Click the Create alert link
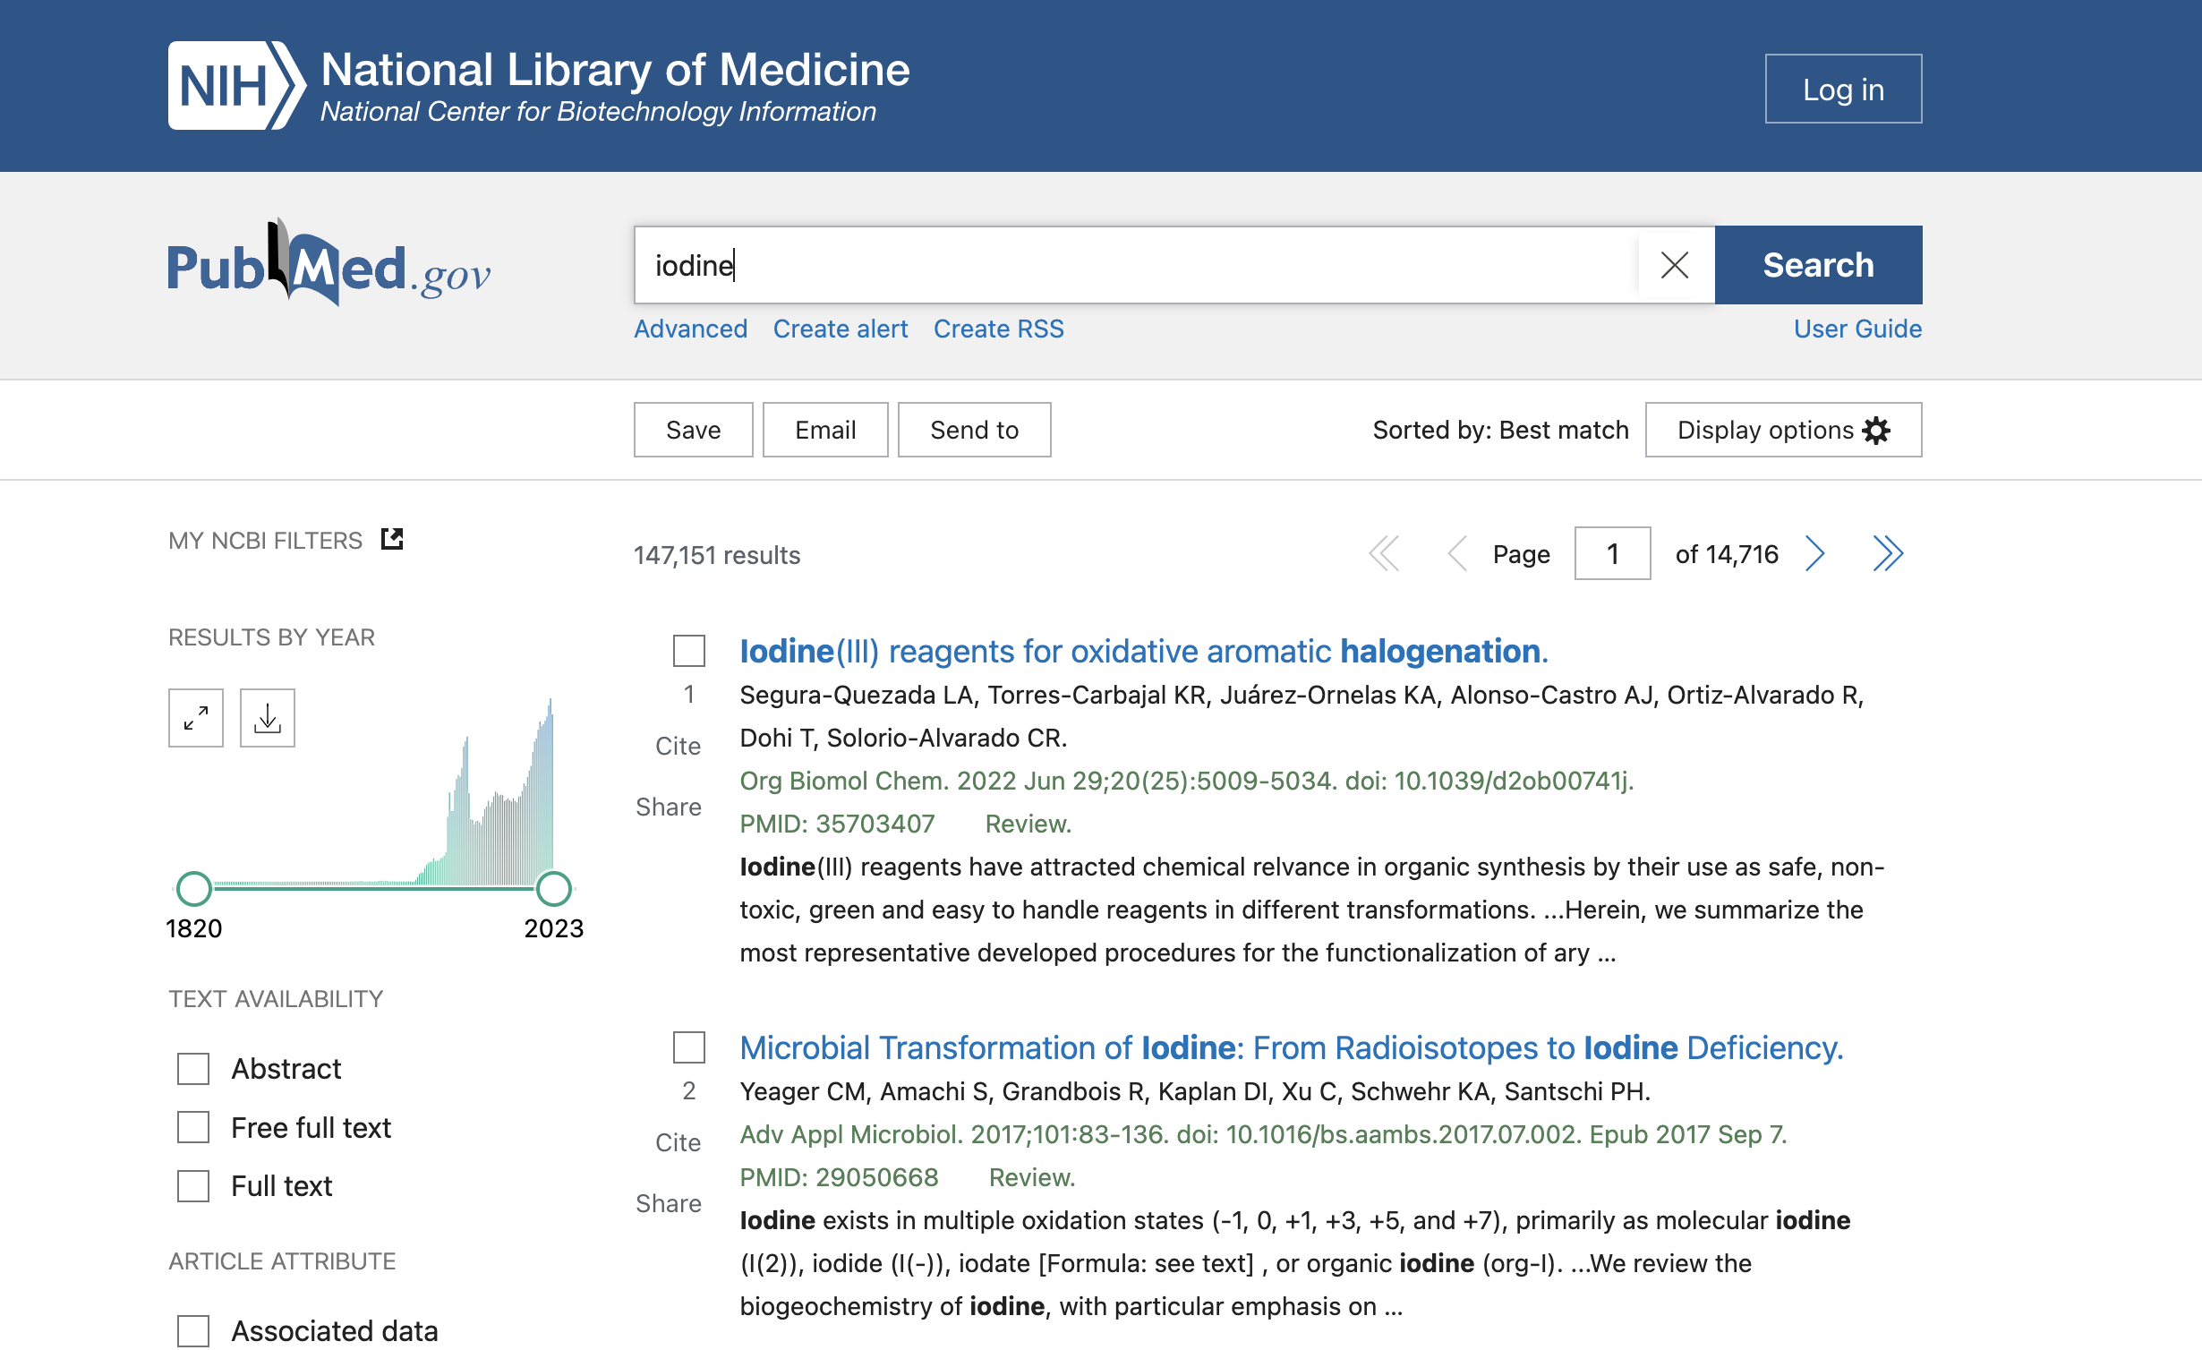The image size is (2202, 1350). tap(841, 329)
